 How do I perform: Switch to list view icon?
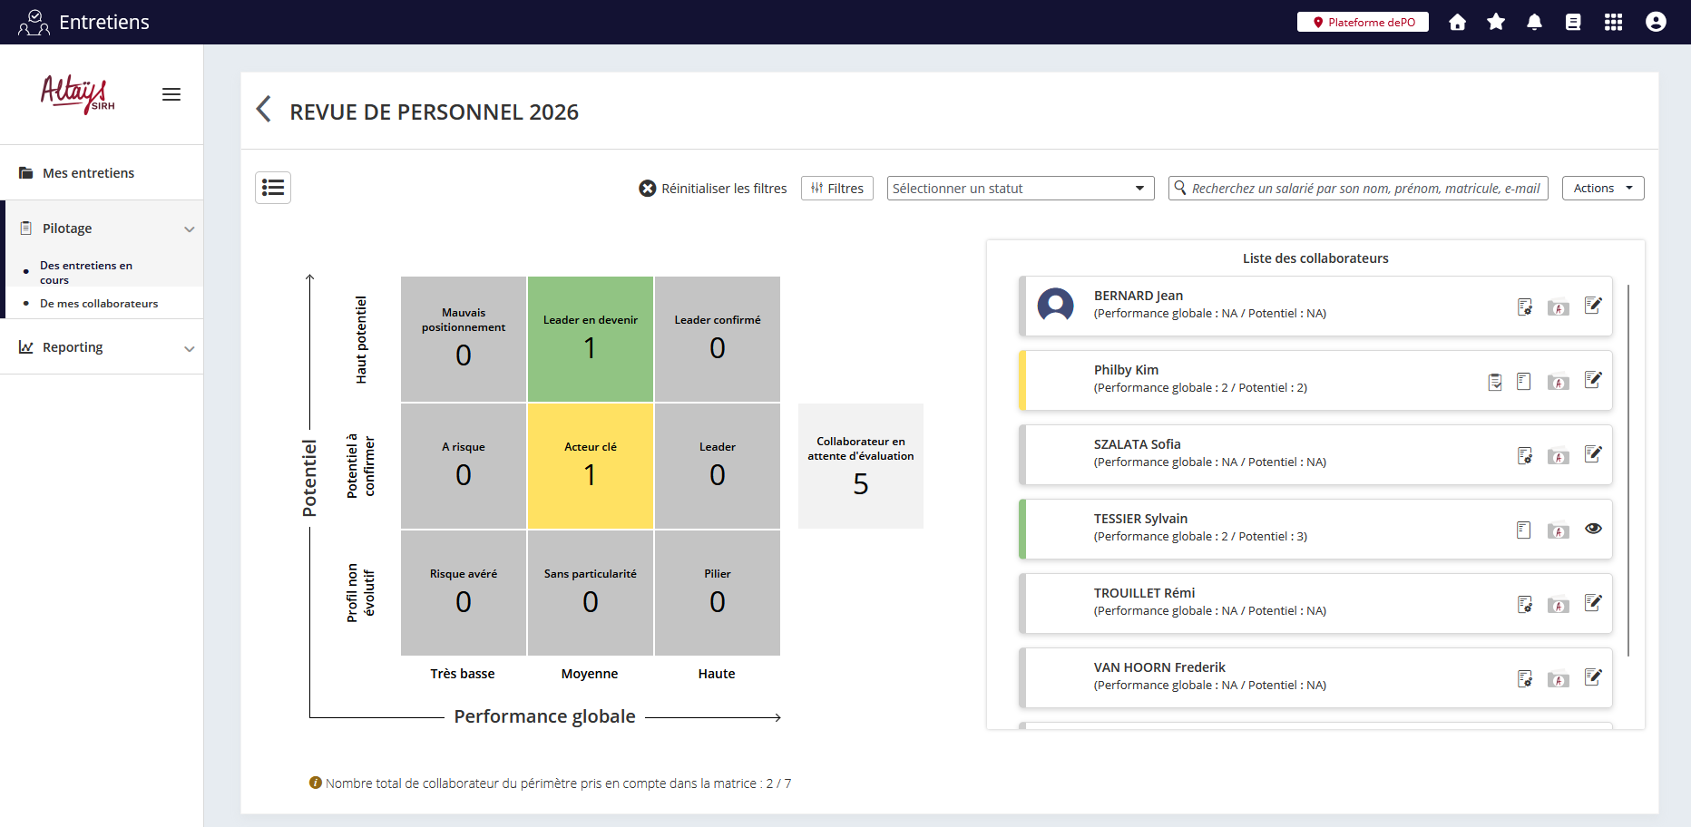(x=273, y=188)
